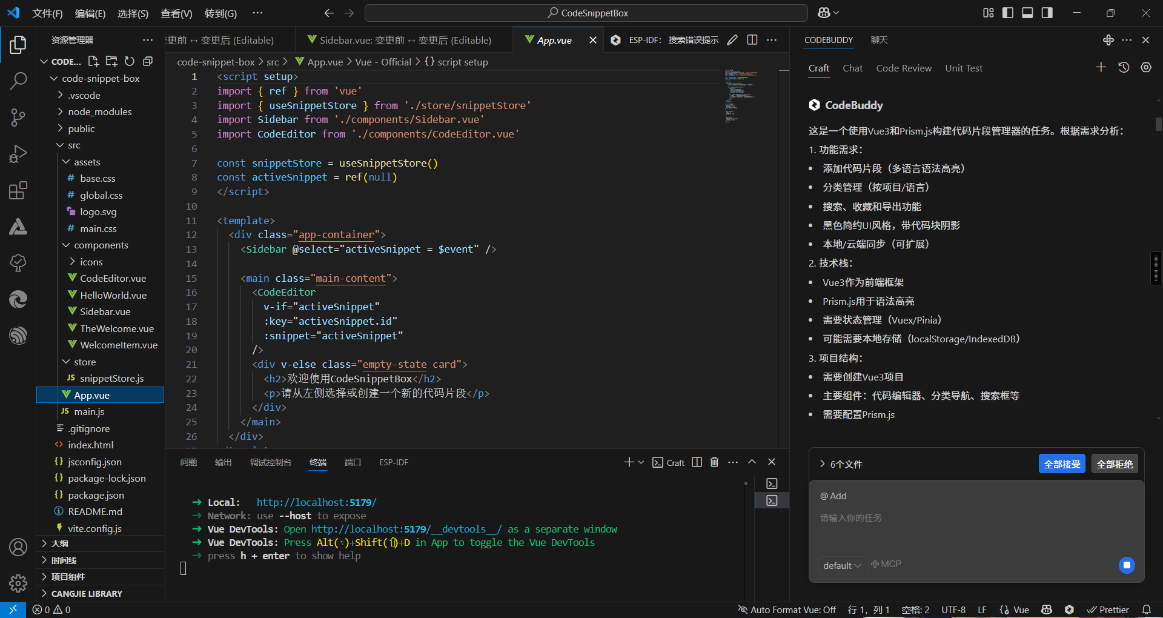Viewport: 1163px width, 618px height.
Task: Stop the running CodeBuddy task
Action: point(1127,565)
